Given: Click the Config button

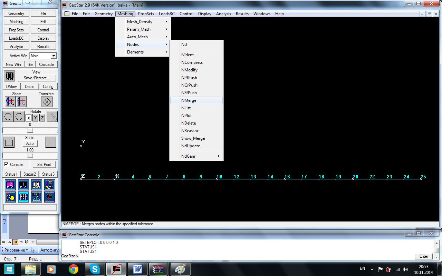Looking at the screenshot, I should point(48,87).
